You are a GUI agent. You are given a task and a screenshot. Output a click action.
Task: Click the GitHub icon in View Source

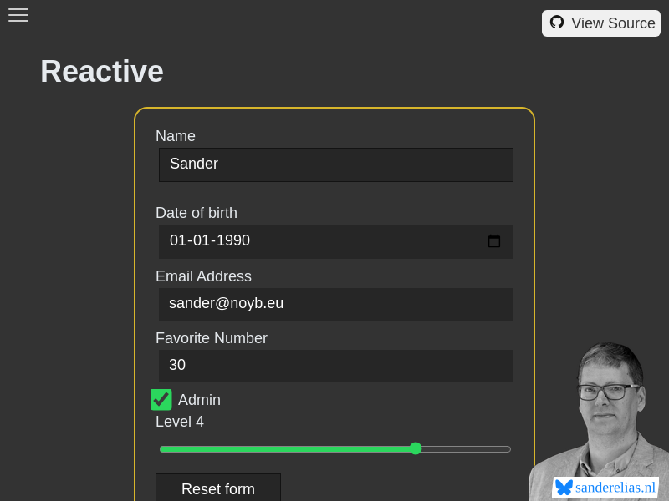click(557, 23)
